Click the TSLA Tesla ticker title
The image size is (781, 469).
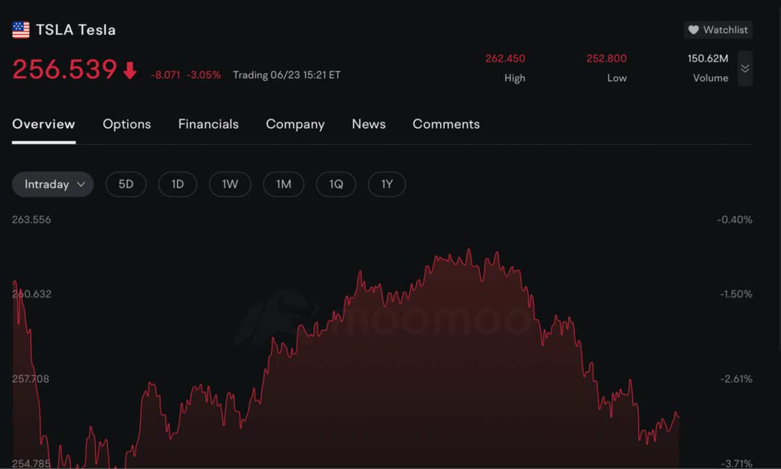point(75,30)
